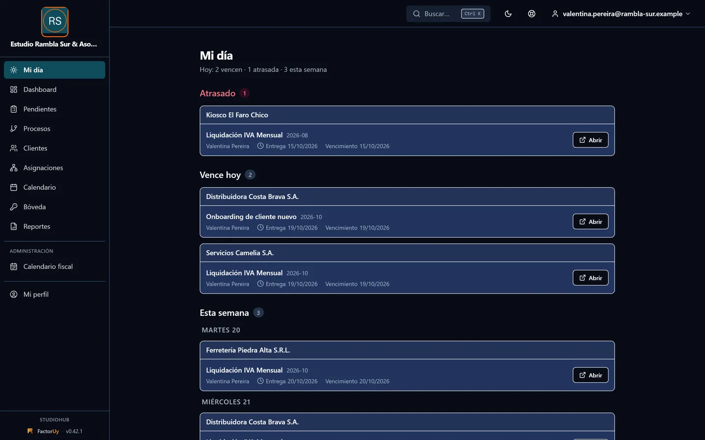Select Servicios Camelia S.A. client header

[x=240, y=253]
